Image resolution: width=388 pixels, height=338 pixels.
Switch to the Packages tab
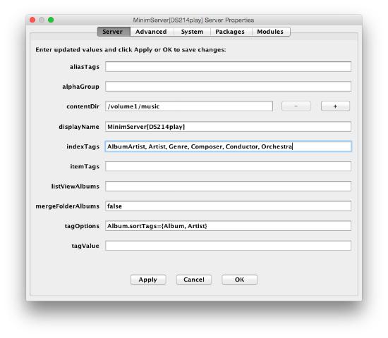pyautogui.click(x=230, y=32)
